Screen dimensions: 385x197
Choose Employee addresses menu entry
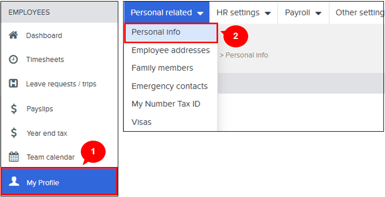[171, 50]
